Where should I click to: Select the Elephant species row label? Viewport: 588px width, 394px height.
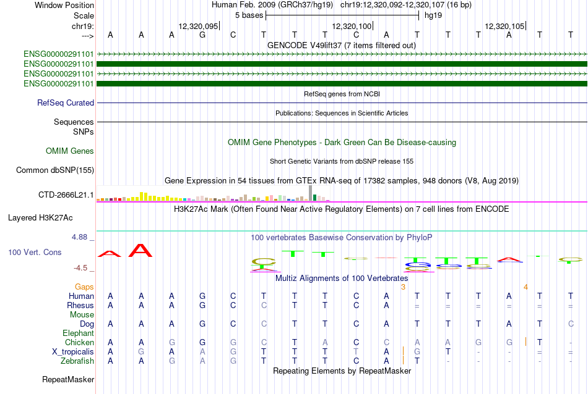point(79,333)
